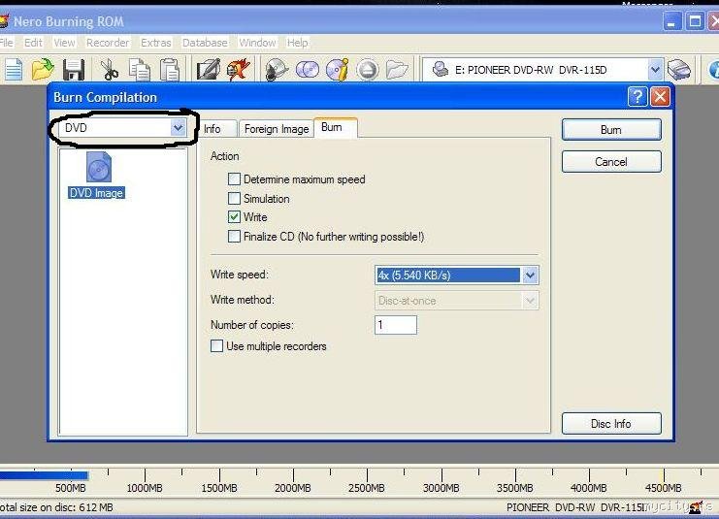The width and height of the screenshot is (719, 519).
Task: Open Disc Info toolbar icon
Action: point(338,70)
